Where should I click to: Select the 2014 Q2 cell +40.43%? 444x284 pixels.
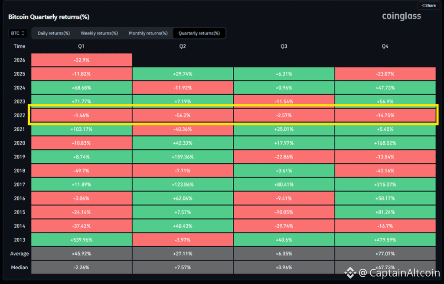(x=183, y=226)
